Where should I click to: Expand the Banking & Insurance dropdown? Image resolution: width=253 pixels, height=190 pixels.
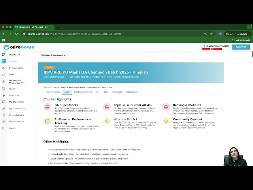[x=53, y=55]
